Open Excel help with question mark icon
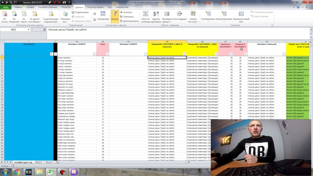The height and width of the screenshot is (176, 313). (x=298, y=7)
